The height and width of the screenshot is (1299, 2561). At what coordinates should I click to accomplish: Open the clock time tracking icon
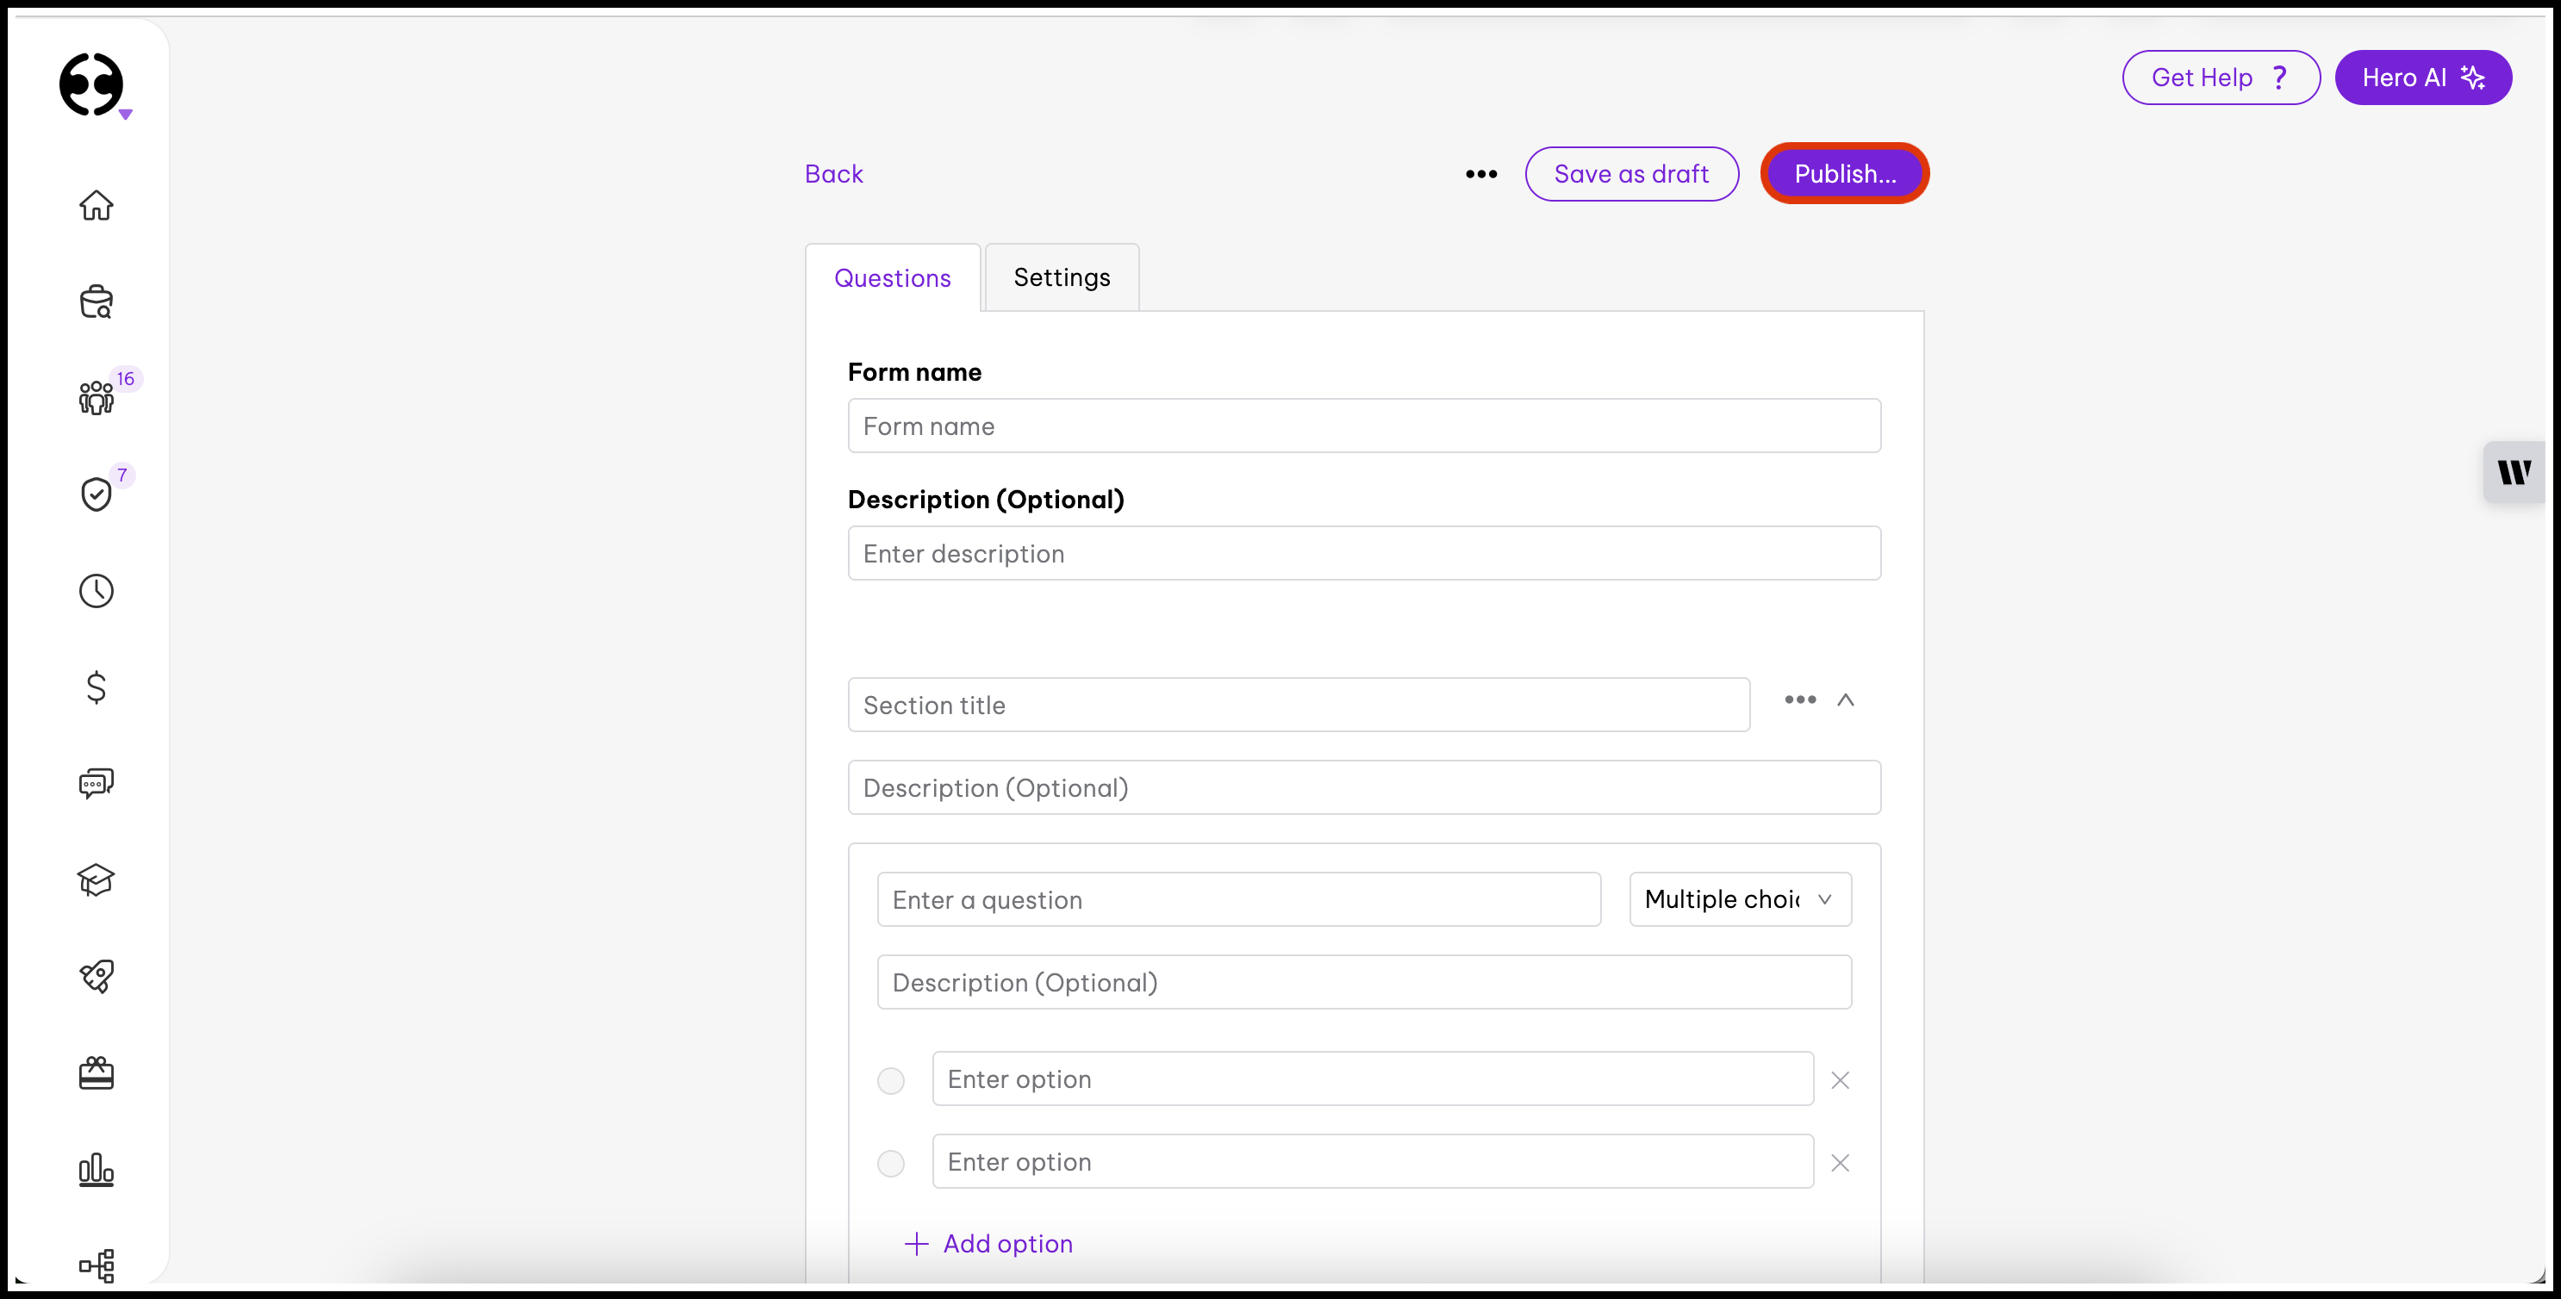tap(97, 590)
